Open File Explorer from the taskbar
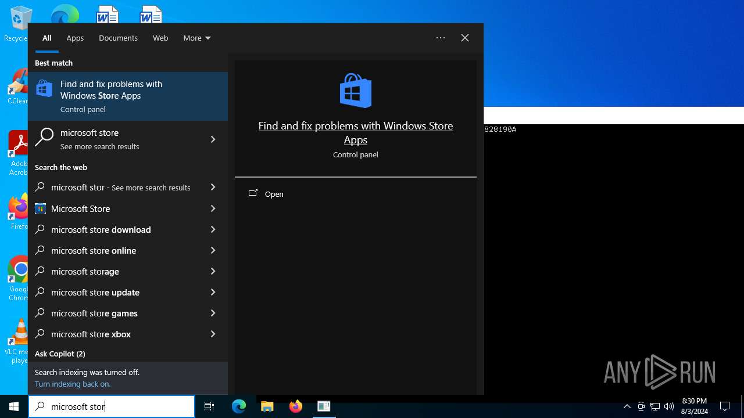 267,406
